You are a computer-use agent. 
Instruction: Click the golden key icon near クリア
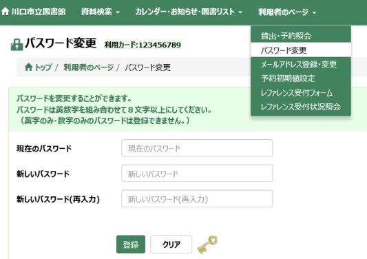tap(207, 245)
